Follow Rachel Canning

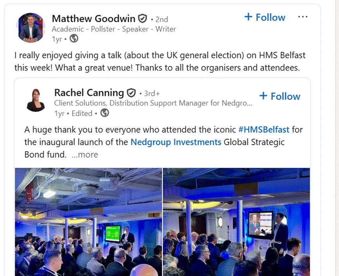point(280,96)
